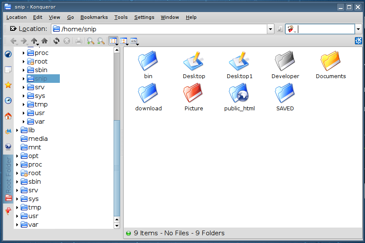Expand the top-level usr tree node
This screenshot has height=243, width=365.
click(x=17, y=216)
